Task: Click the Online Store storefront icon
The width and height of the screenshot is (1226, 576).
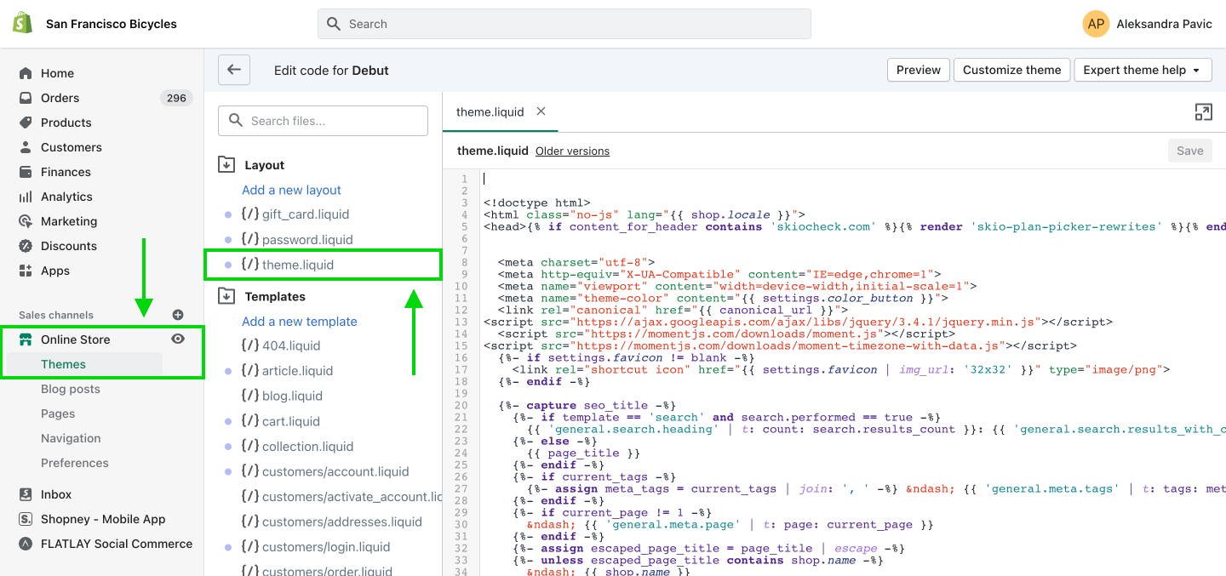Action: [26, 339]
